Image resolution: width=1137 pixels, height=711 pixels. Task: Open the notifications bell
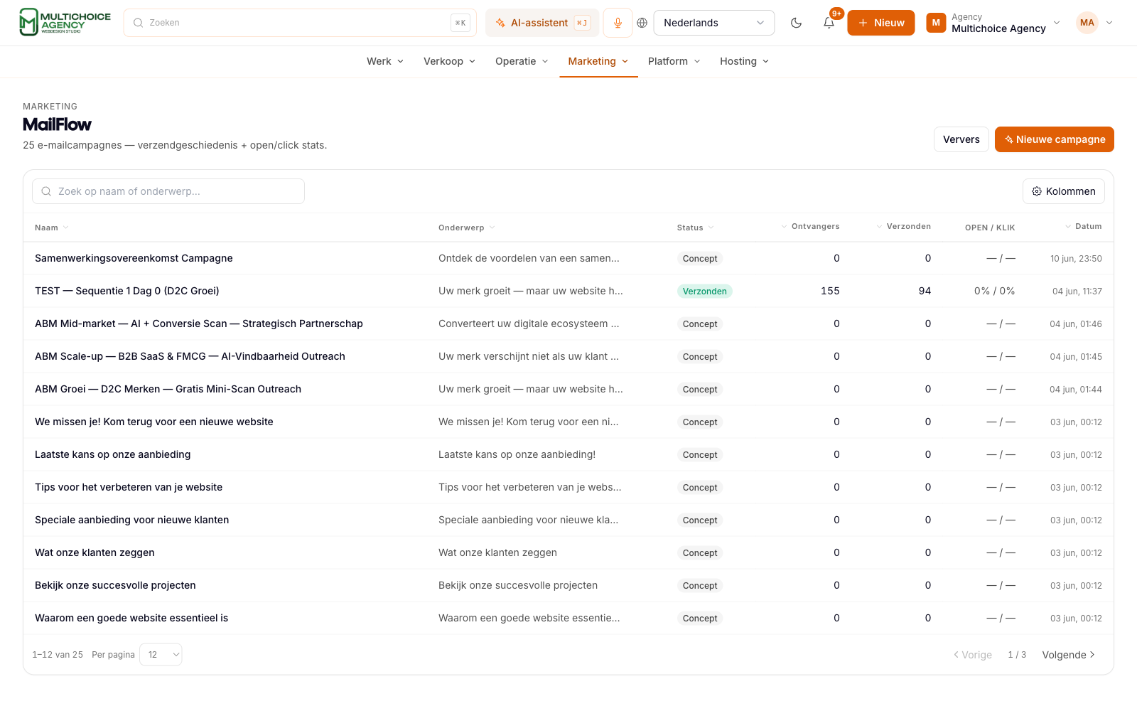click(829, 23)
